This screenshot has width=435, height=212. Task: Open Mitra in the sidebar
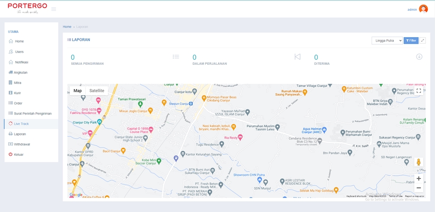click(x=31, y=83)
